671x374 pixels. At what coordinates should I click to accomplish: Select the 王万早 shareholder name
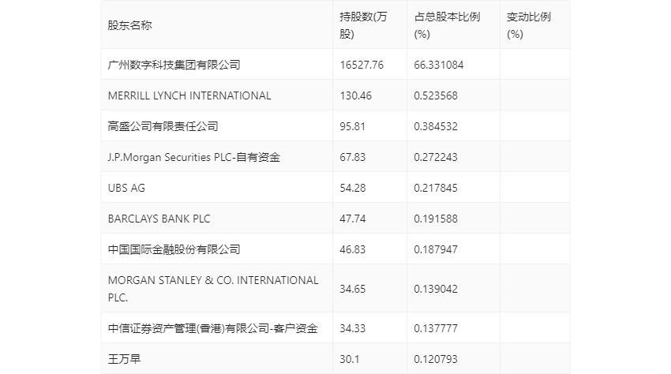[x=124, y=359]
